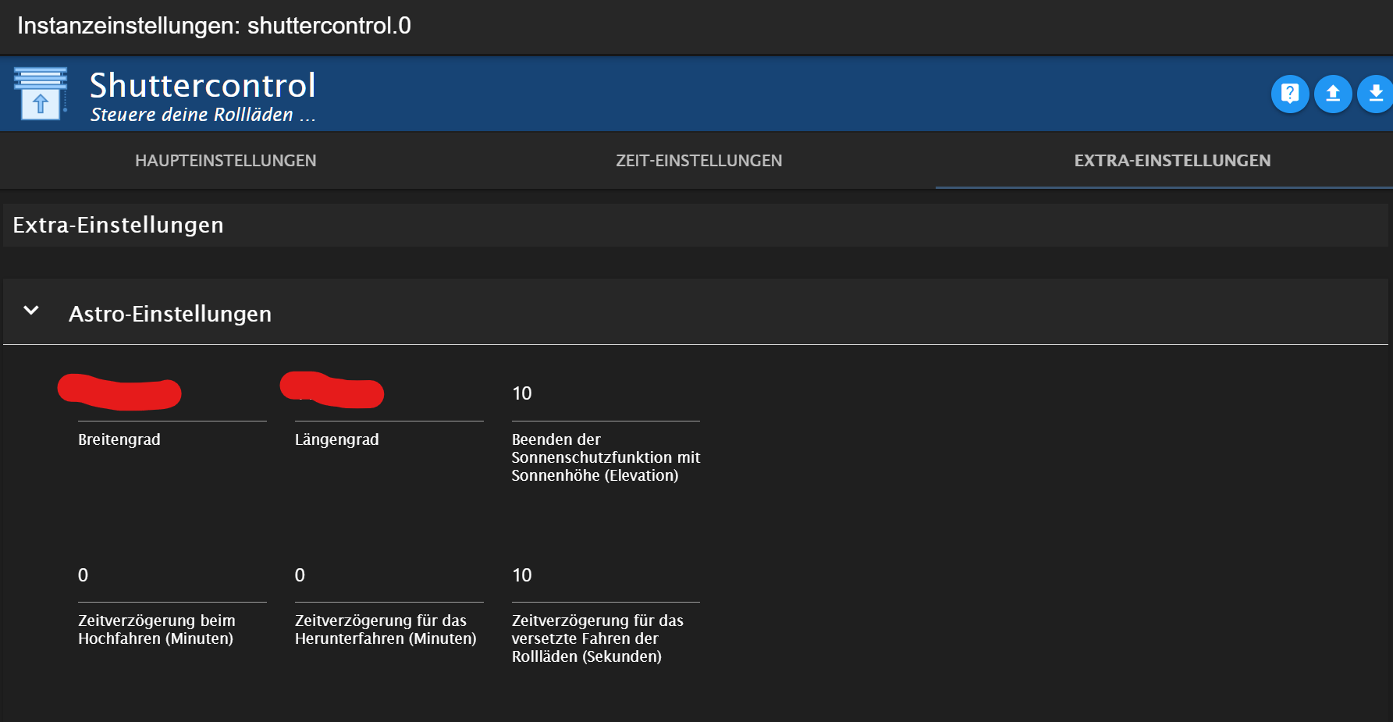Click the Shuttercontrol adapter logo
Viewport: 1393px width, 722px height.
(x=41, y=94)
